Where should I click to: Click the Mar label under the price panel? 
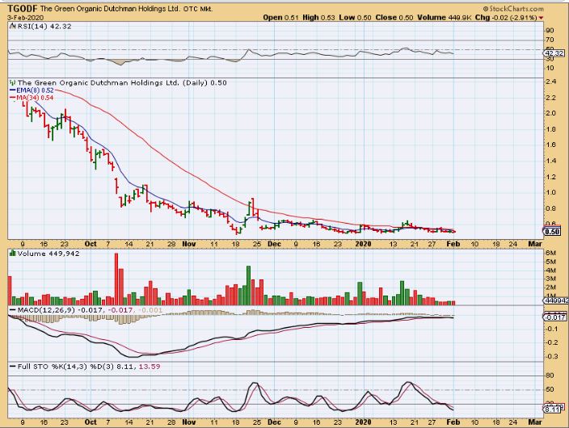(535, 244)
